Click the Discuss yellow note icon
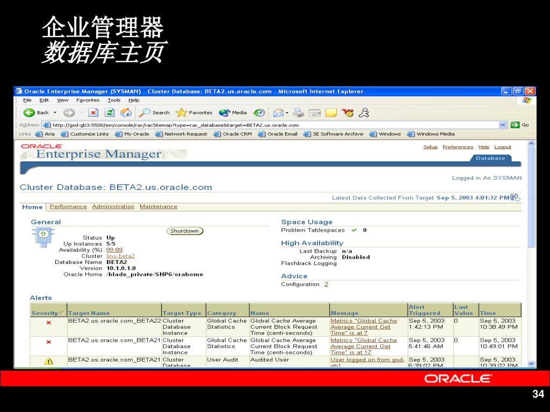The image size is (550, 412). tap(331, 113)
